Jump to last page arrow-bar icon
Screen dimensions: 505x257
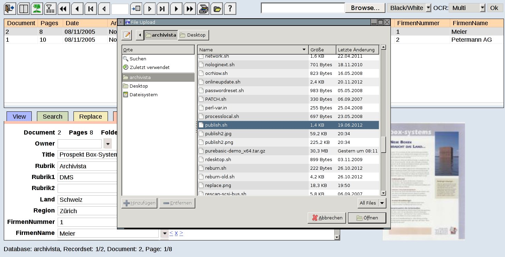[163, 9]
